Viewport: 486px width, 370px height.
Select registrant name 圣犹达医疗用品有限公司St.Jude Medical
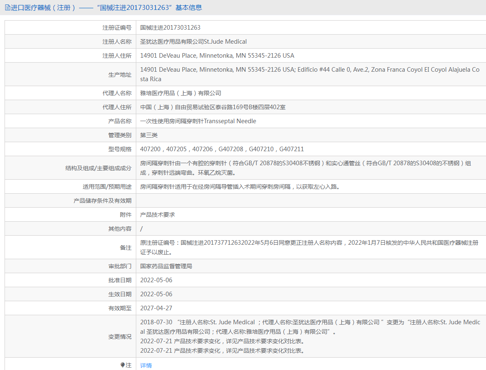193,42
